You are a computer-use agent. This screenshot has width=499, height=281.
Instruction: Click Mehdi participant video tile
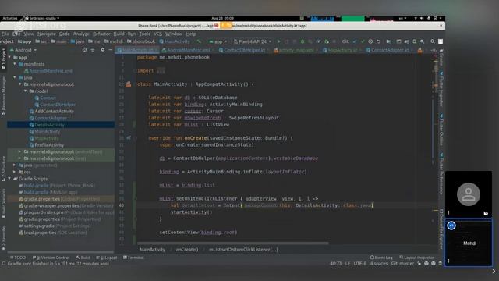pyautogui.click(x=469, y=243)
